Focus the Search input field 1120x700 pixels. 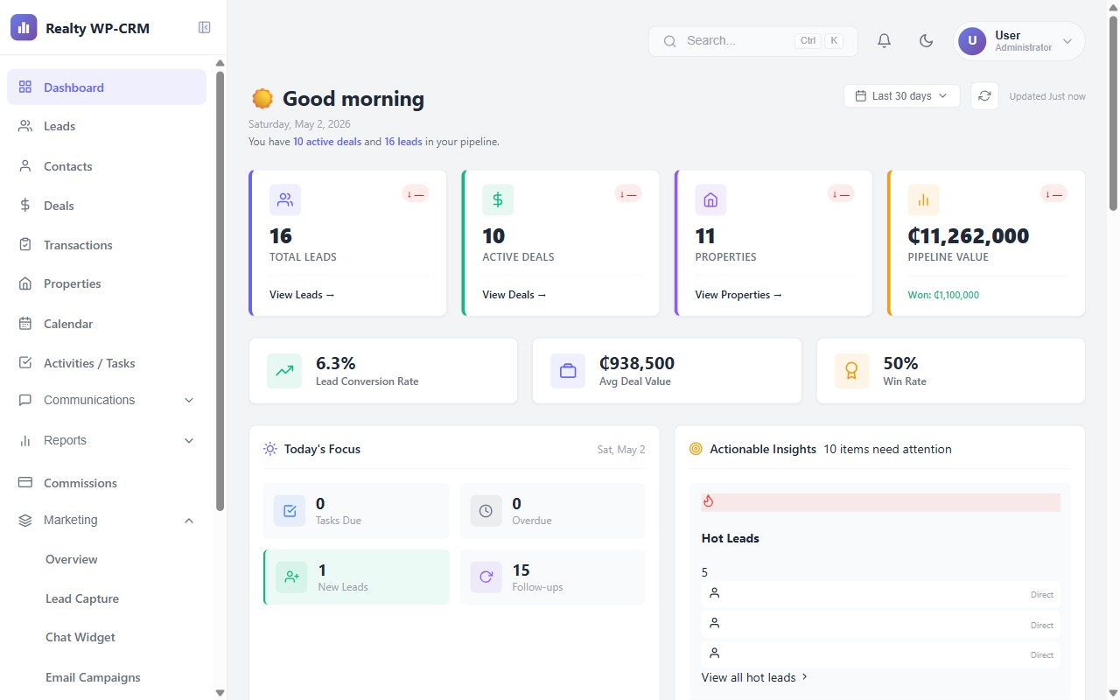click(x=752, y=41)
